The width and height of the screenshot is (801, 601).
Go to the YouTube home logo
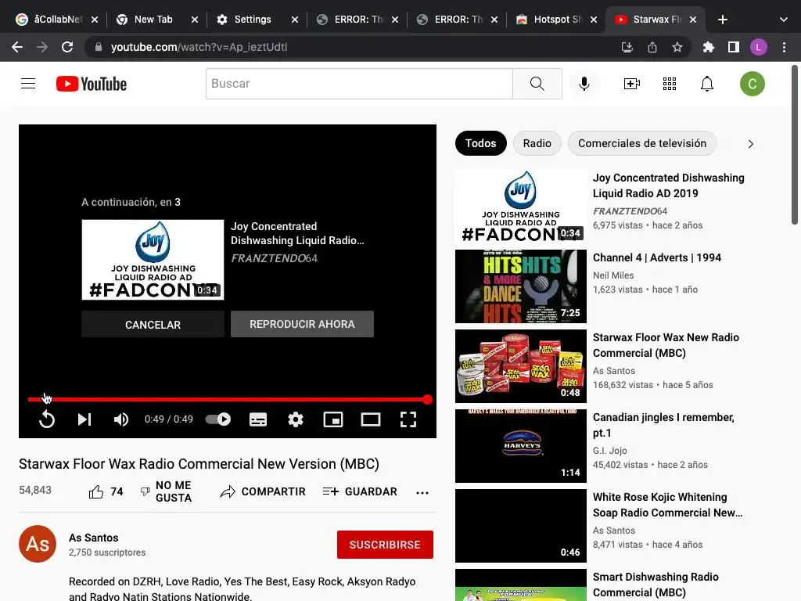[92, 84]
